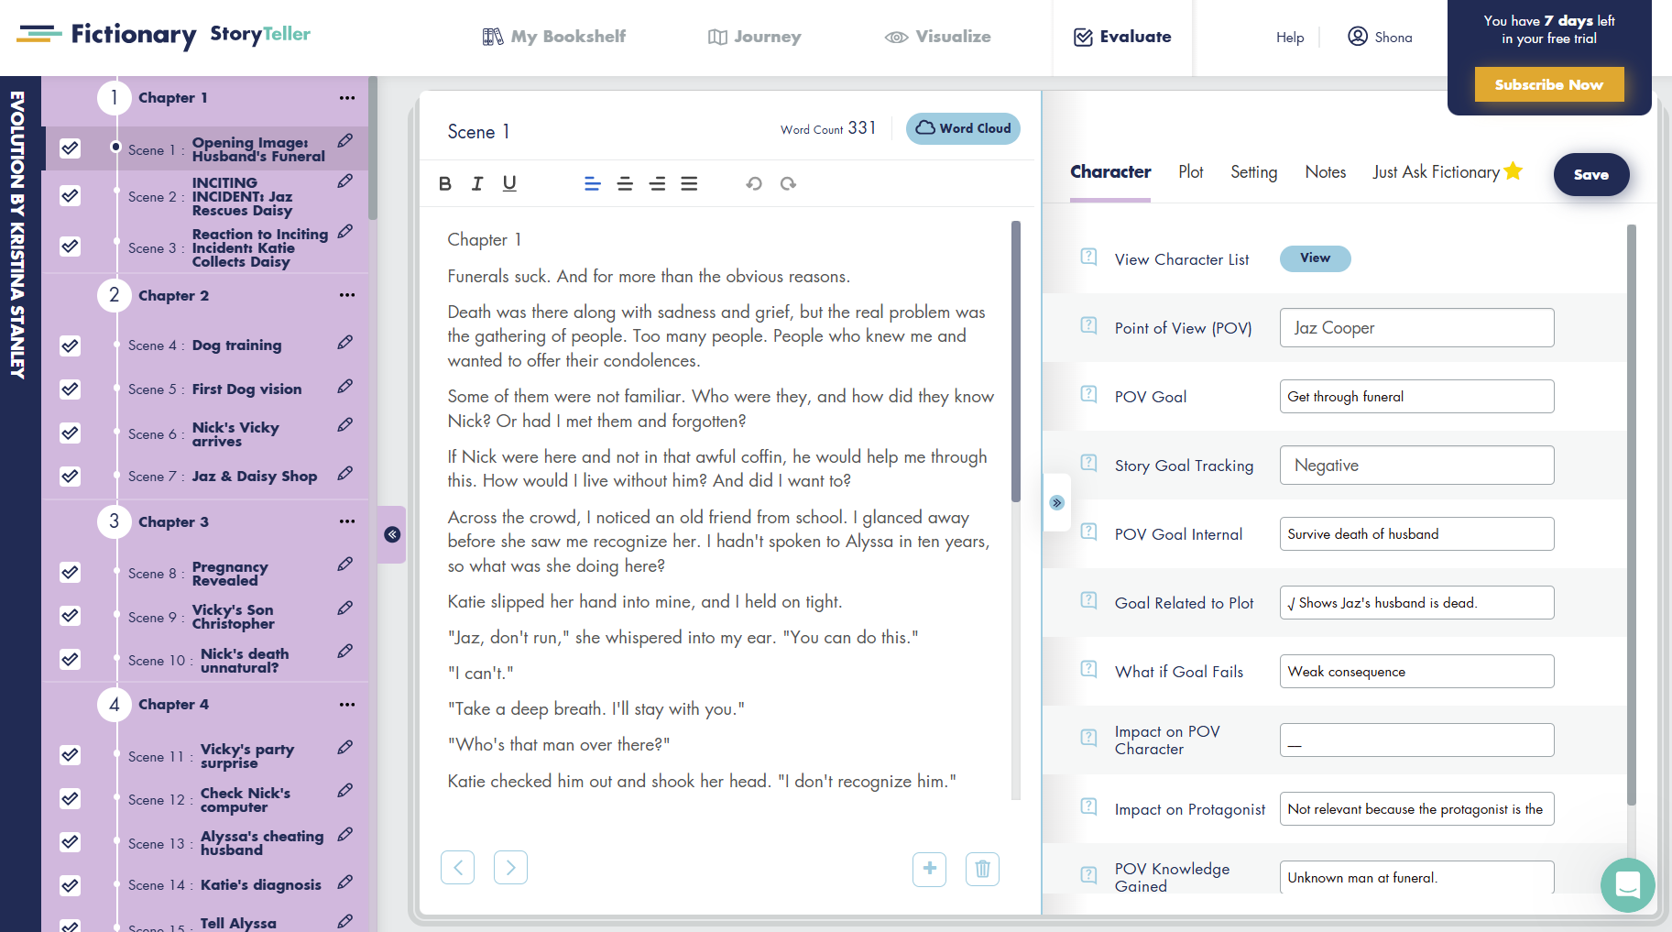The width and height of the screenshot is (1672, 932).
Task: Uncheck the Katie's diagnosis scene checkbox
Action: click(x=70, y=885)
